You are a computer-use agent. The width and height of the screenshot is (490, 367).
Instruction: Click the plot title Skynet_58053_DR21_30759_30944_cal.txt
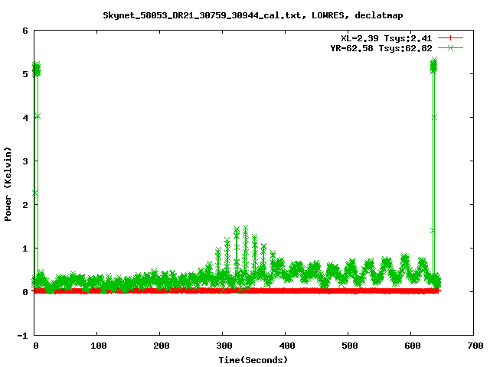(x=201, y=15)
